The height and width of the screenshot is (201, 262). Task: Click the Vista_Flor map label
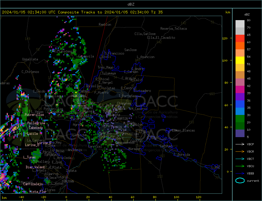38,192
